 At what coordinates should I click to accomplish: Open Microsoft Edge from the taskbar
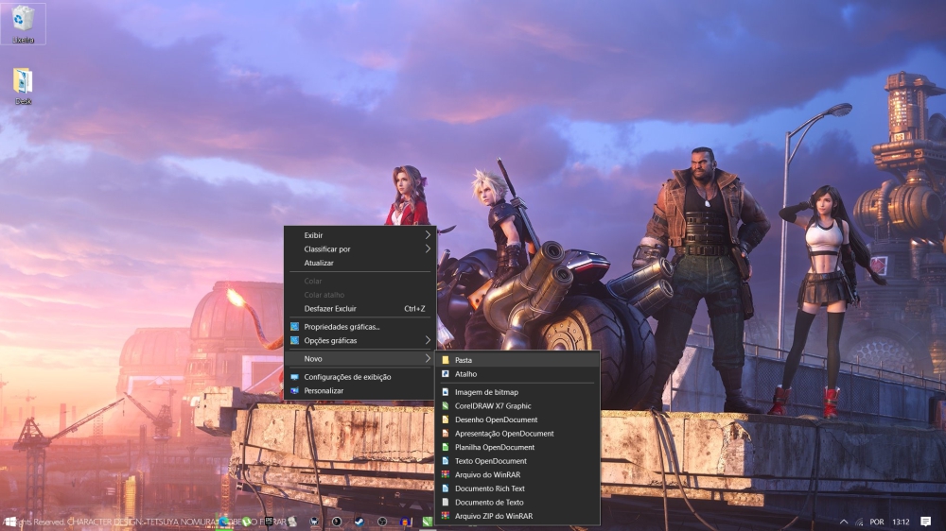pos(223,522)
